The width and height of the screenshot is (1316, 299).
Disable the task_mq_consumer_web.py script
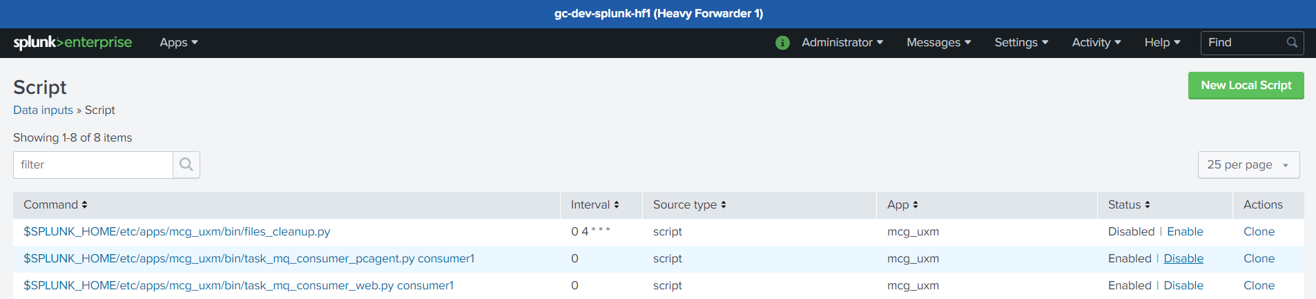click(1183, 286)
